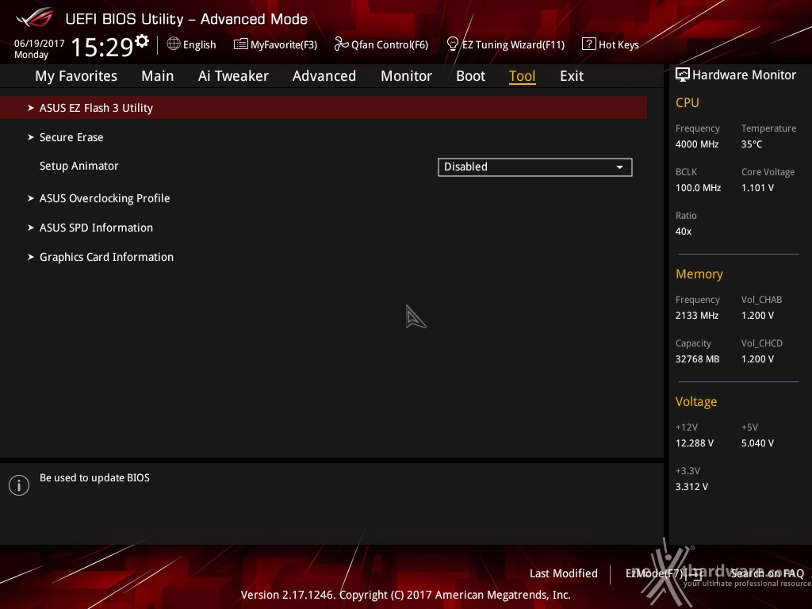
Task: Click the Voltage section heading
Action: (696, 401)
